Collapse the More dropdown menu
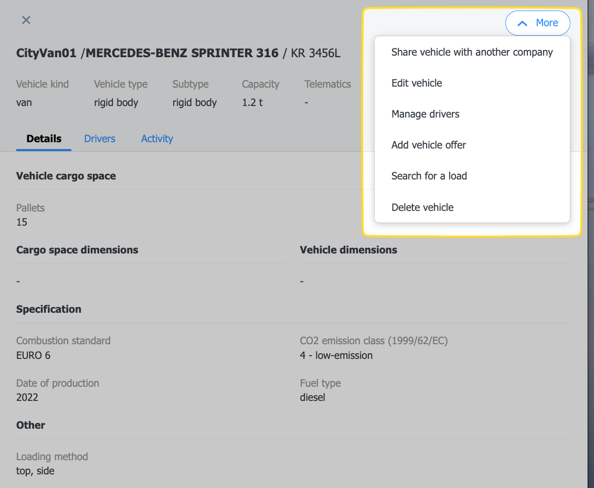594x488 pixels. point(537,23)
